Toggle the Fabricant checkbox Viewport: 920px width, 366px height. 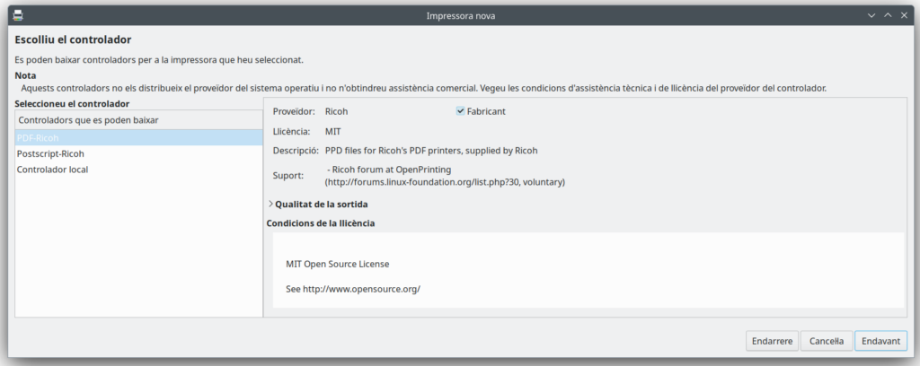(x=461, y=111)
